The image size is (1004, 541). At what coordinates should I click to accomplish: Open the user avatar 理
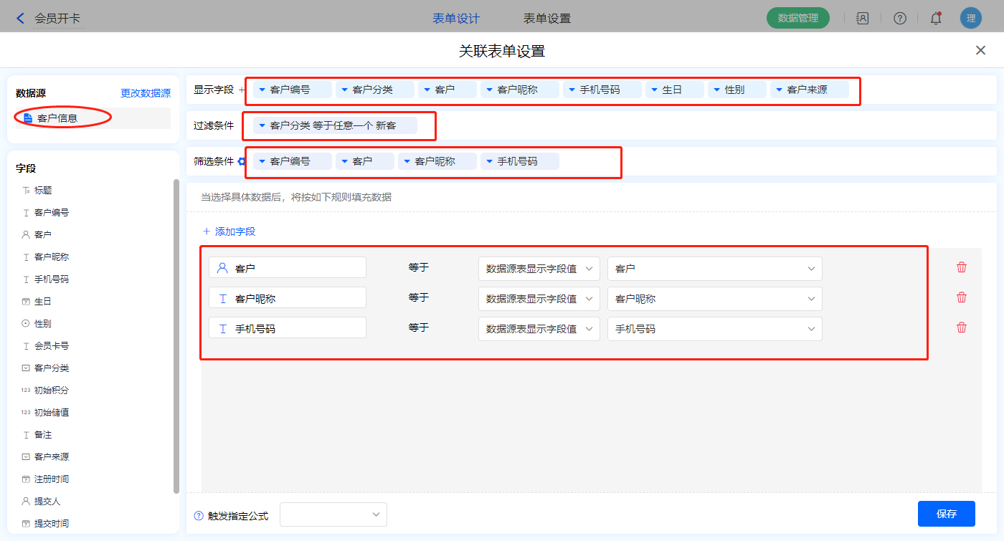(x=970, y=19)
